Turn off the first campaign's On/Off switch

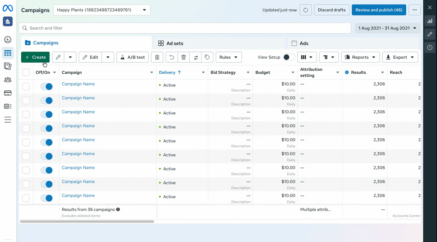pos(46,86)
